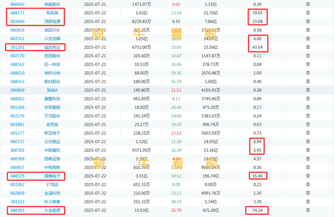334x217 pixels.
Task: Select the 651.35万 volume cell
Action: [x=141, y=184]
